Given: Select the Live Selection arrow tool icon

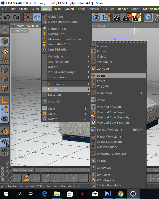Looking at the screenshot, I should pos(28,17).
